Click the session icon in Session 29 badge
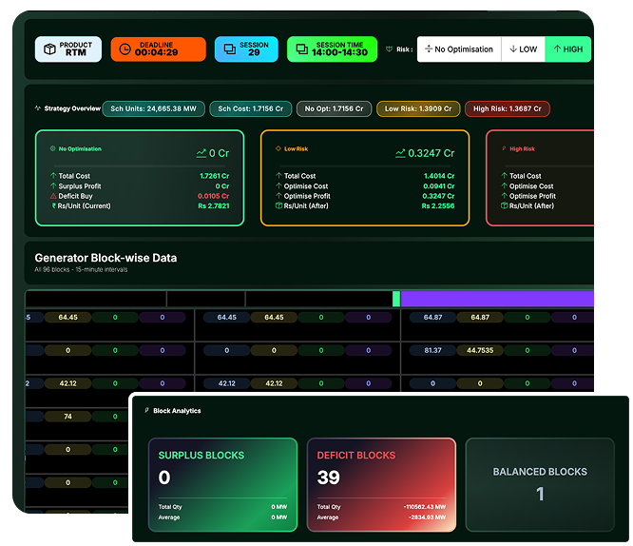Screen dimensions: 633x546 [x=230, y=49]
